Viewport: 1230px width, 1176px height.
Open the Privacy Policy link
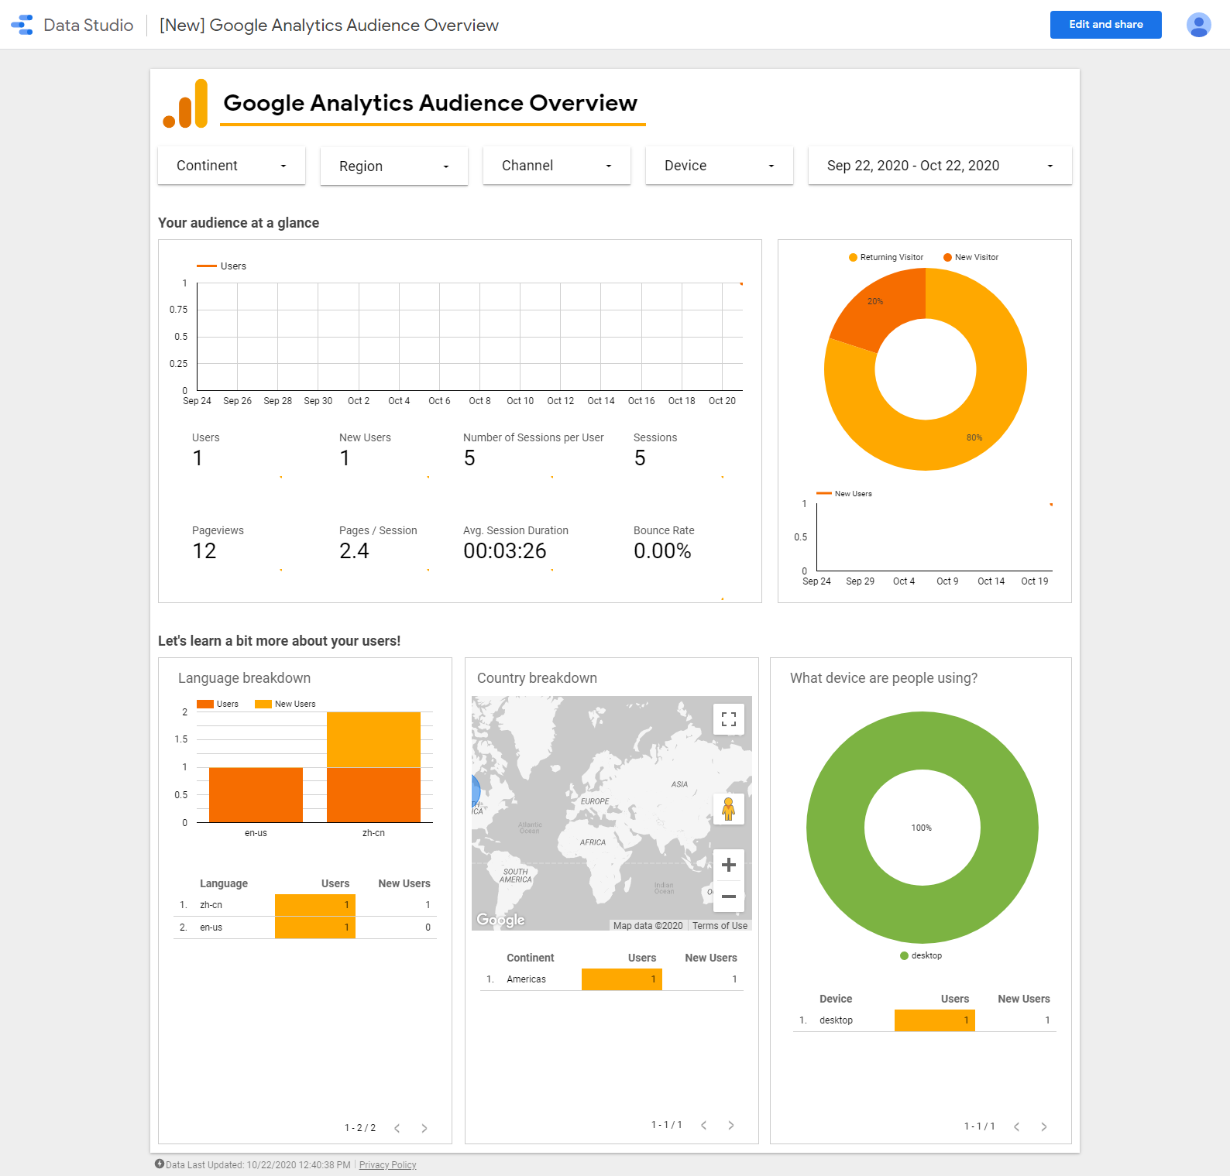click(x=387, y=1164)
